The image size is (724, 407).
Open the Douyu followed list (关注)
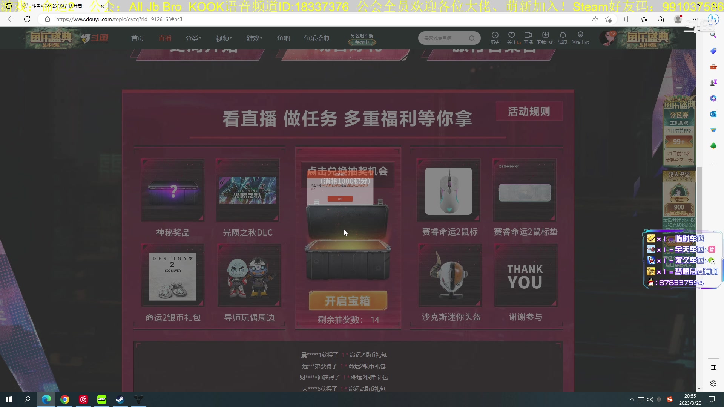click(512, 38)
